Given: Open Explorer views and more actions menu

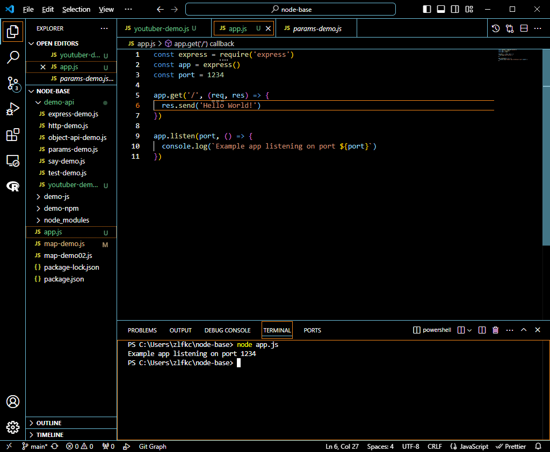Looking at the screenshot, I should pos(104,28).
